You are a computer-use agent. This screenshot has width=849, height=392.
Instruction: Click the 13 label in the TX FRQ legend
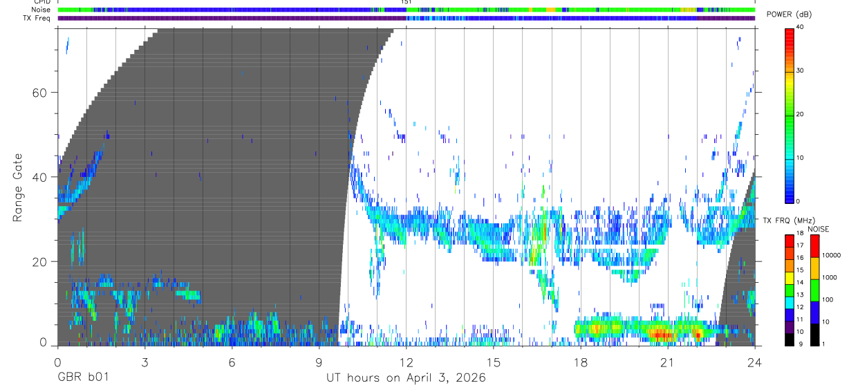(800, 295)
